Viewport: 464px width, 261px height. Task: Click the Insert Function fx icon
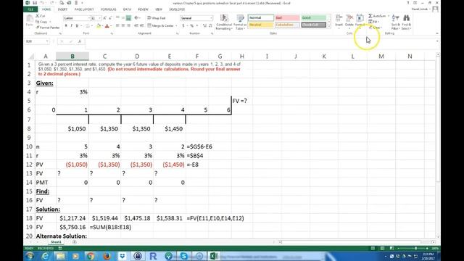pos(80,41)
